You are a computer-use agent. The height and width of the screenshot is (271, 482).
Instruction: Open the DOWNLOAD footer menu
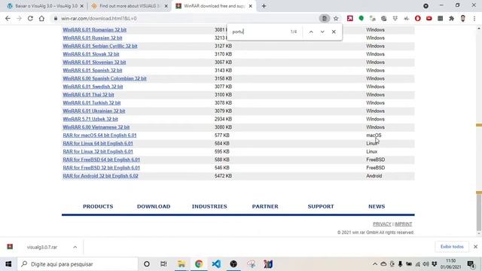(x=154, y=206)
